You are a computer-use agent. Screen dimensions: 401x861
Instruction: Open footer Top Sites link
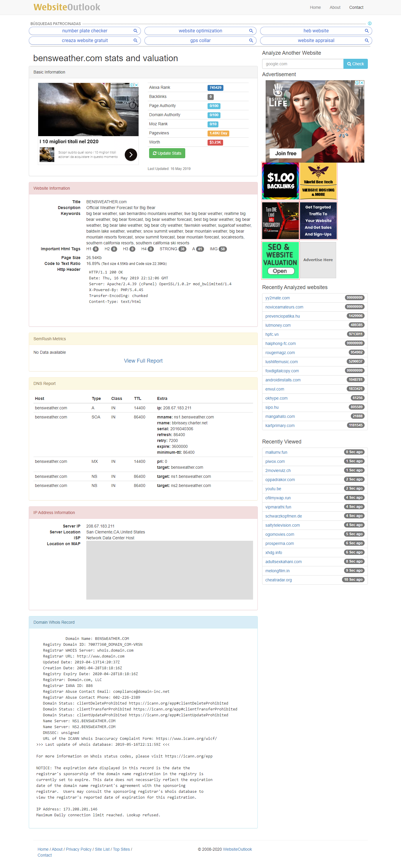click(122, 849)
